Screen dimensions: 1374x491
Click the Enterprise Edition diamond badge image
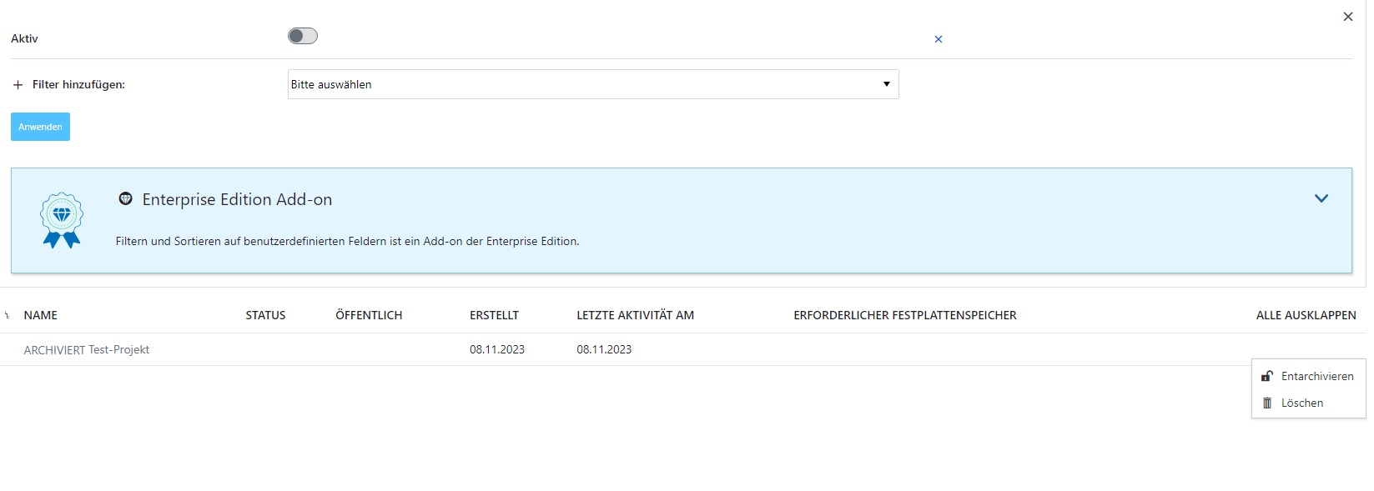click(62, 220)
